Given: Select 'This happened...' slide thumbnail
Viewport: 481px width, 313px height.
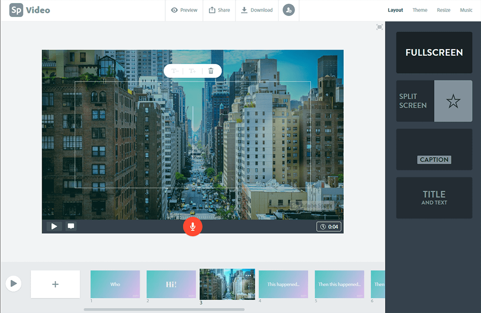Looking at the screenshot, I should tap(284, 284).
